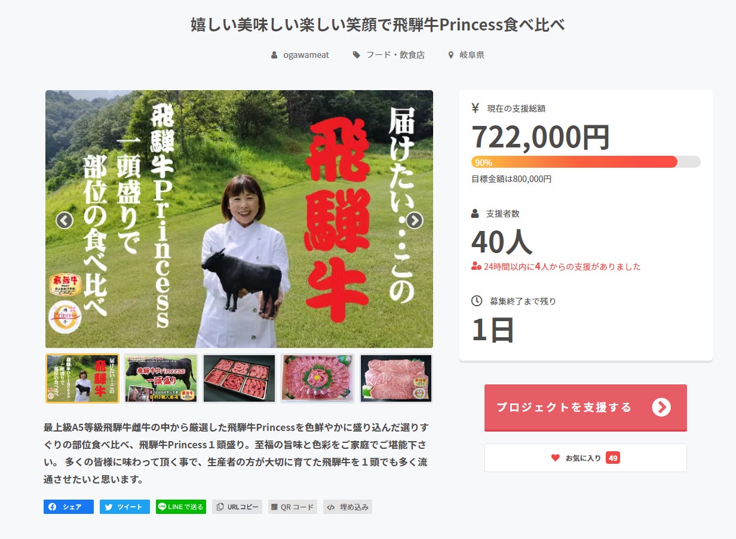Tweet the project with ツイート button
This screenshot has height=539, width=736.
[125, 507]
